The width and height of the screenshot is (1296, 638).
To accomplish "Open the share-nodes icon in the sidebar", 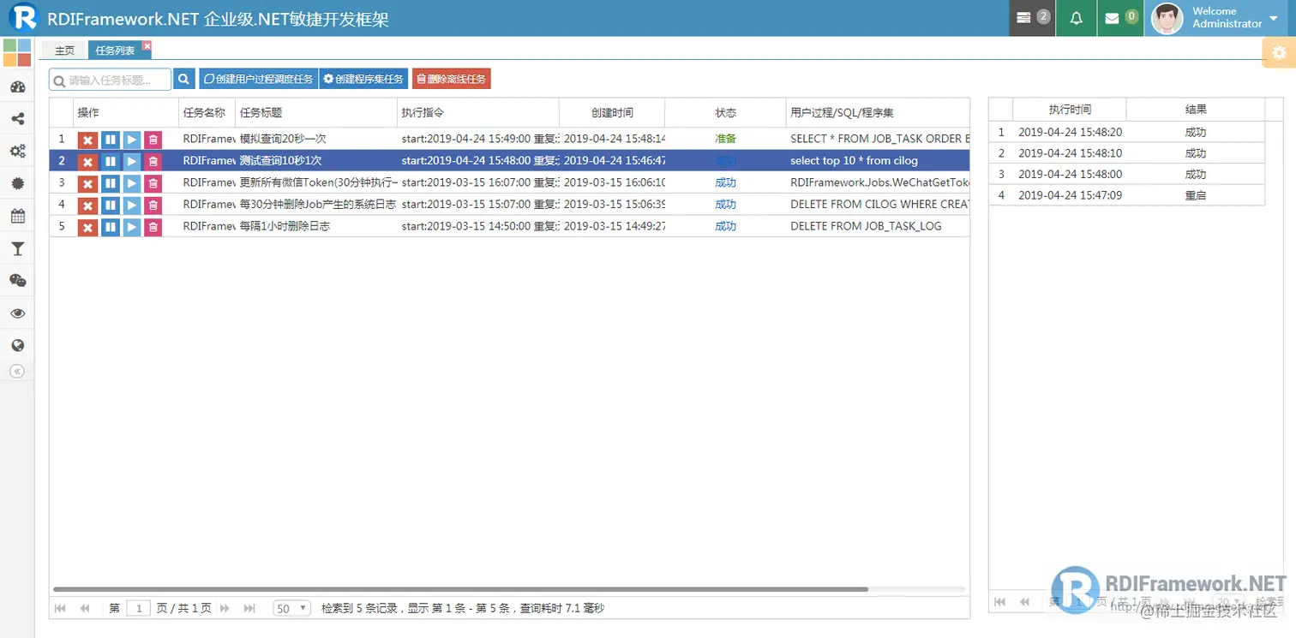I will click(x=17, y=119).
